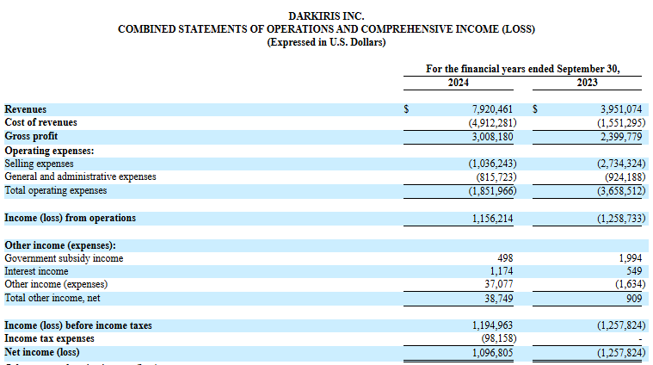Click the 2024 revenues value 7,920,461
The width and height of the screenshot is (653, 365).
point(492,109)
